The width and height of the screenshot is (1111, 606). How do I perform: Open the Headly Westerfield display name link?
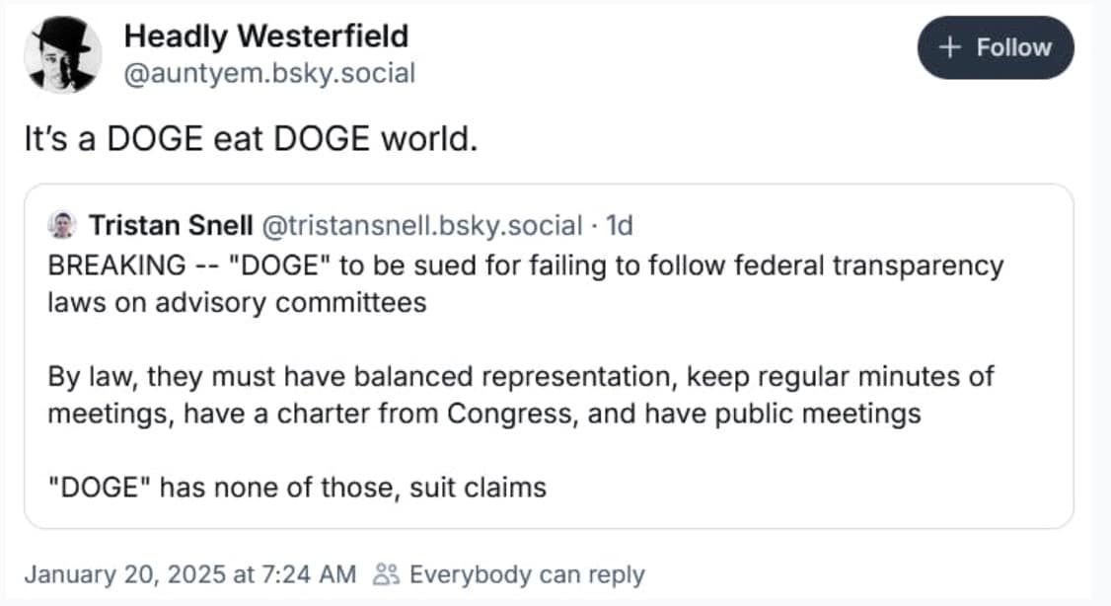pyautogui.click(x=265, y=37)
